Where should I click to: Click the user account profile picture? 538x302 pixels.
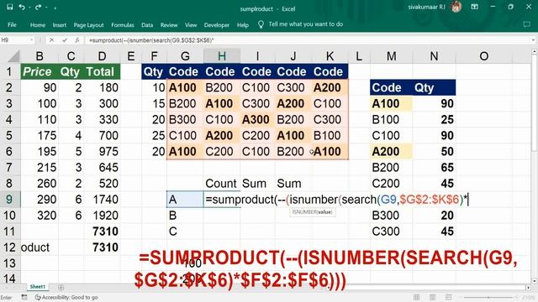pyautogui.click(x=456, y=7)
